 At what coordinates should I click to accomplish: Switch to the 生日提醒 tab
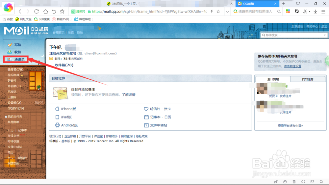273,79
